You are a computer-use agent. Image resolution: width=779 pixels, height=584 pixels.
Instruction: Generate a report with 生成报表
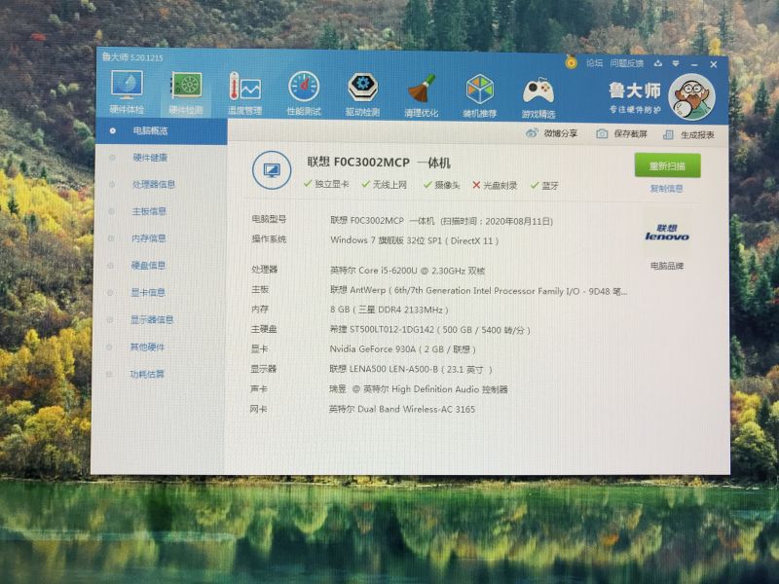point(689,135)
